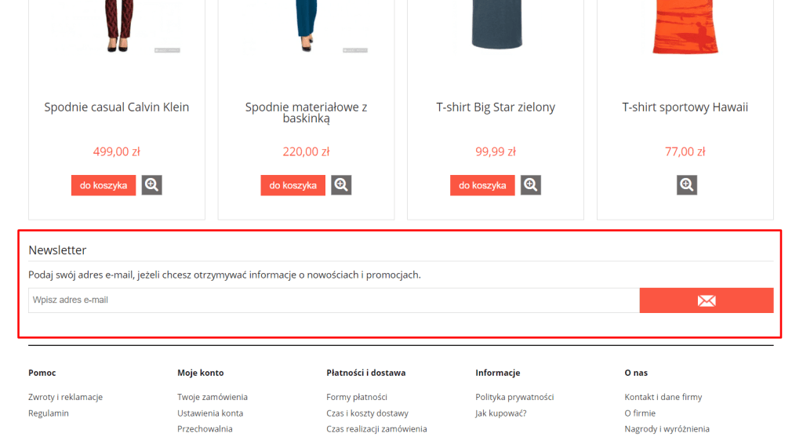The width and height of the screenshot is (803, 444).
Task: Open T-shirt Big Star zielony product image
Action: [x=496, y=27]
